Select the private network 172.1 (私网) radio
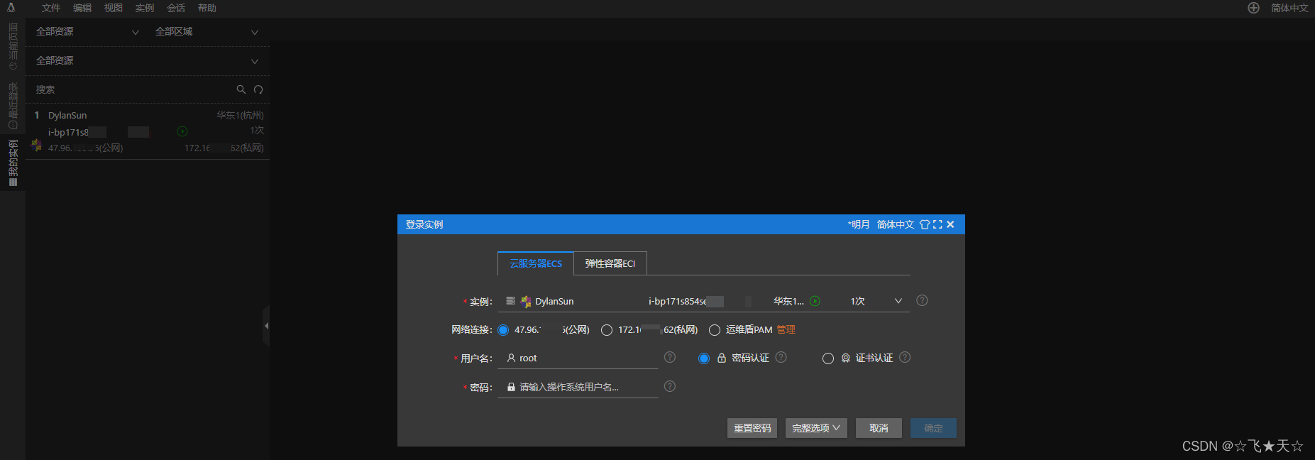Viewport: 1315px width, 460px height. point(607,330)
